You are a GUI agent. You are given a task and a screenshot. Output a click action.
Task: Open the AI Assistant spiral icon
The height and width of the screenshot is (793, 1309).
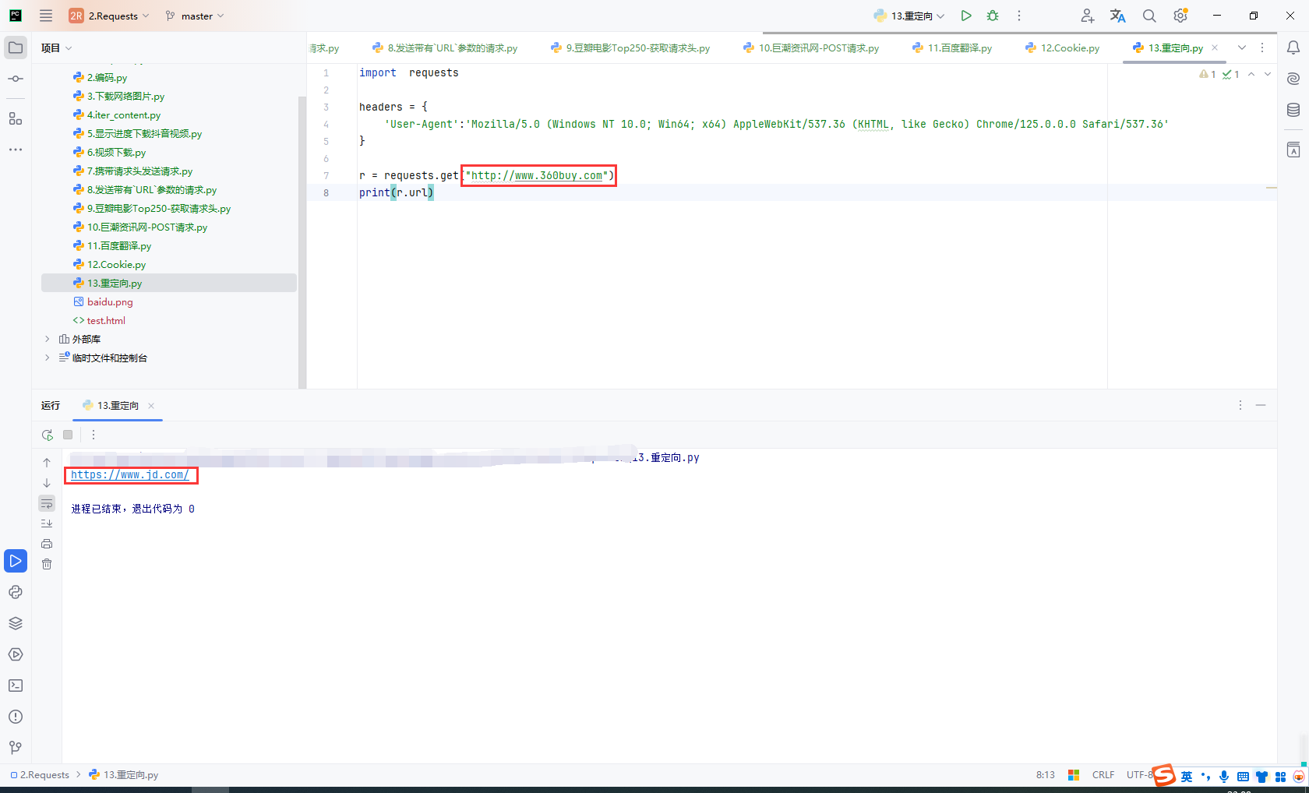tap(1293, 79)
